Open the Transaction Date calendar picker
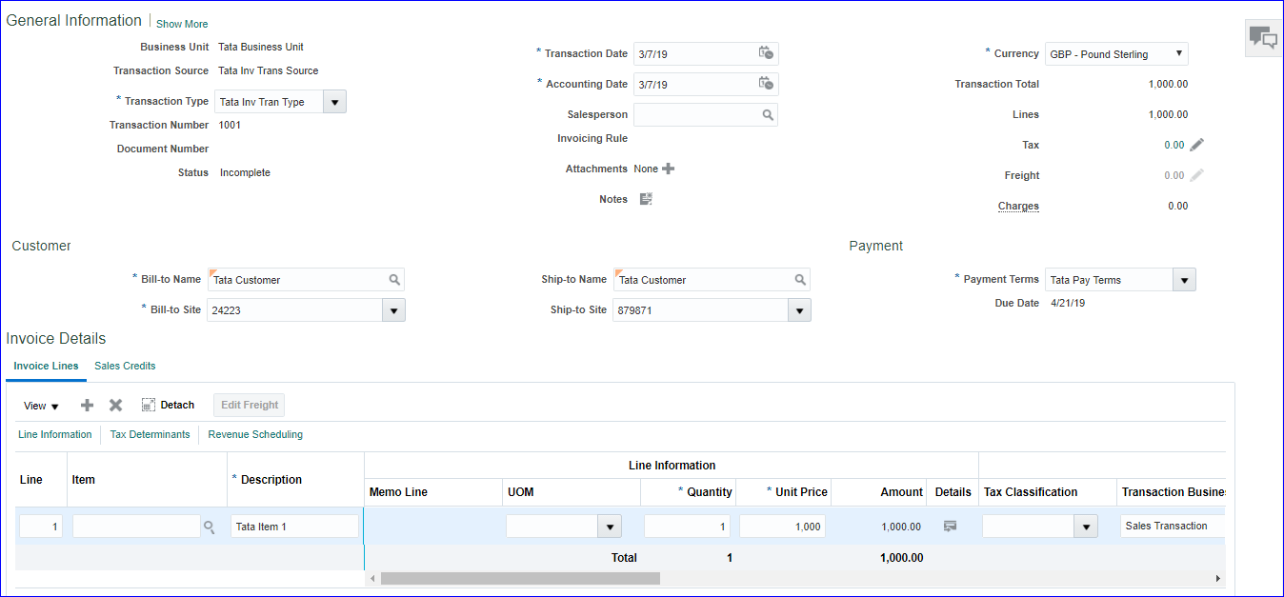 [x=766, y=53]
